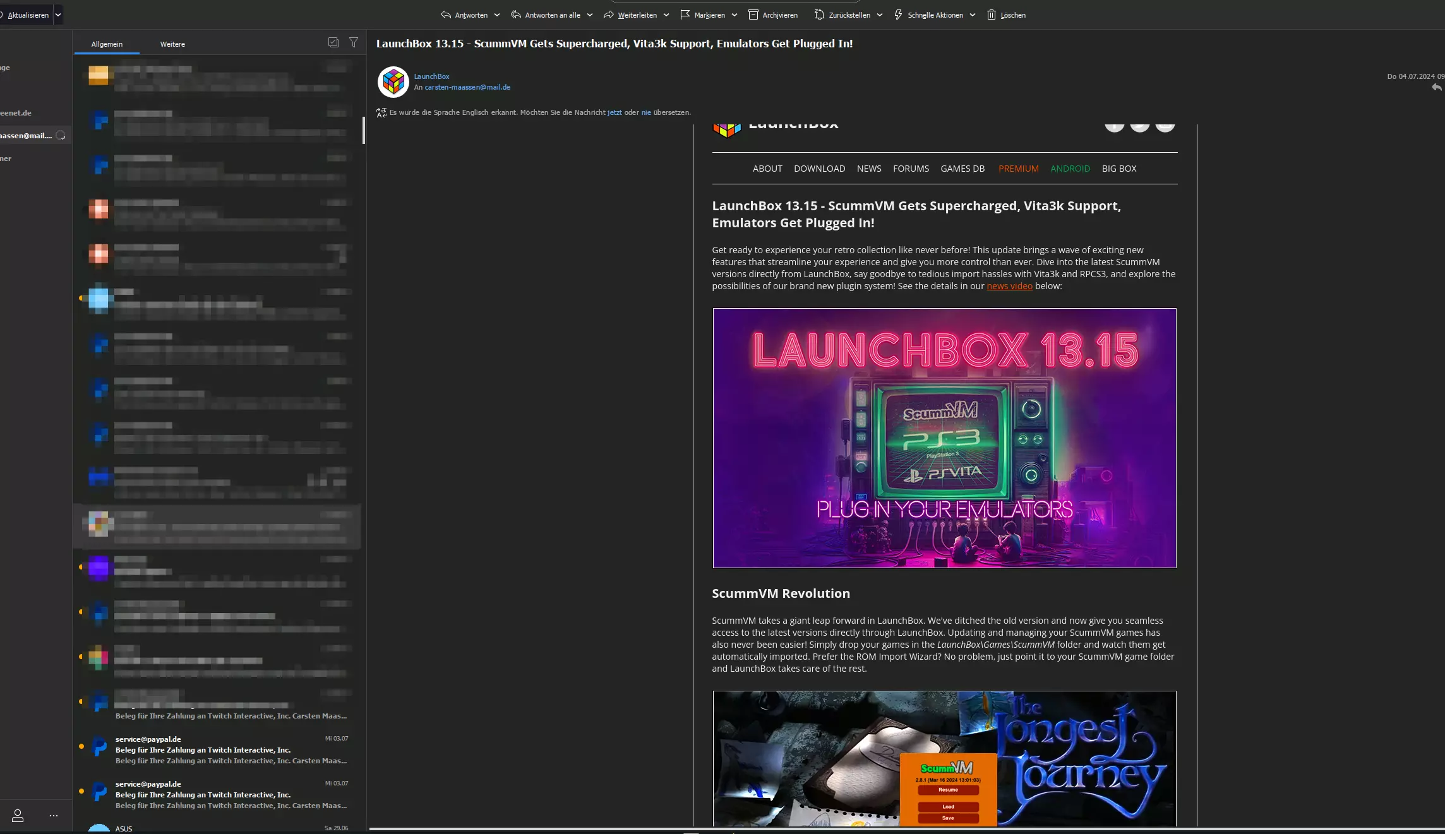Click the translate icon beside language notice
1445x834 pixels.
click(x=381, y=112)
